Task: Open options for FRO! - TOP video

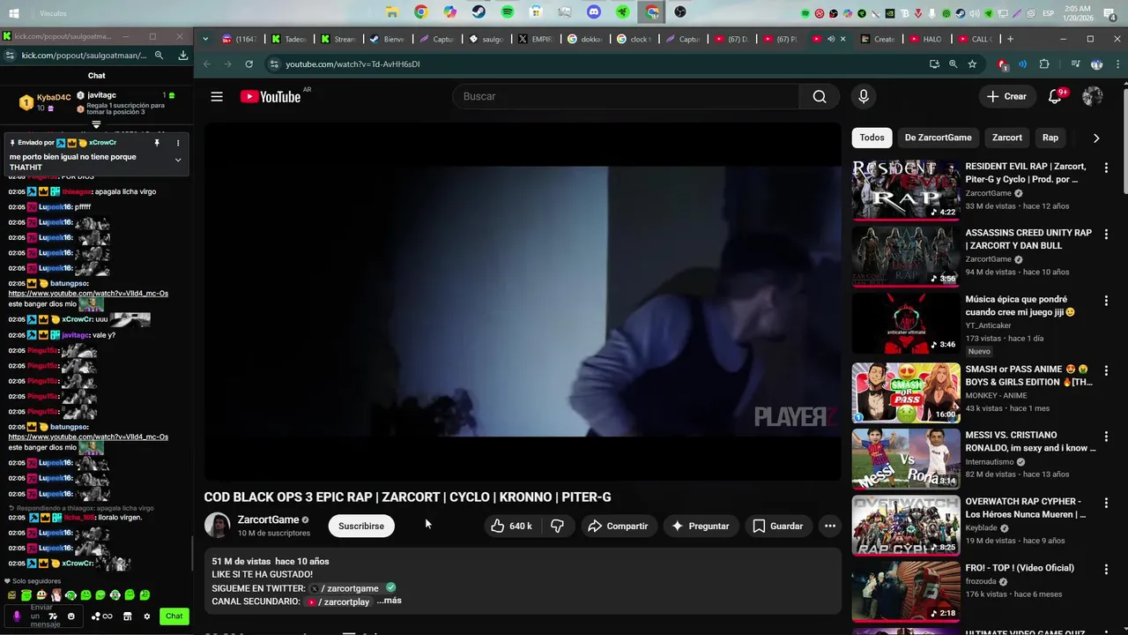Action: (1107, 570)
